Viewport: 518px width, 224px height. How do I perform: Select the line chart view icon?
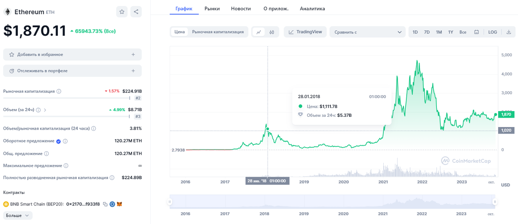coord(259,32)
